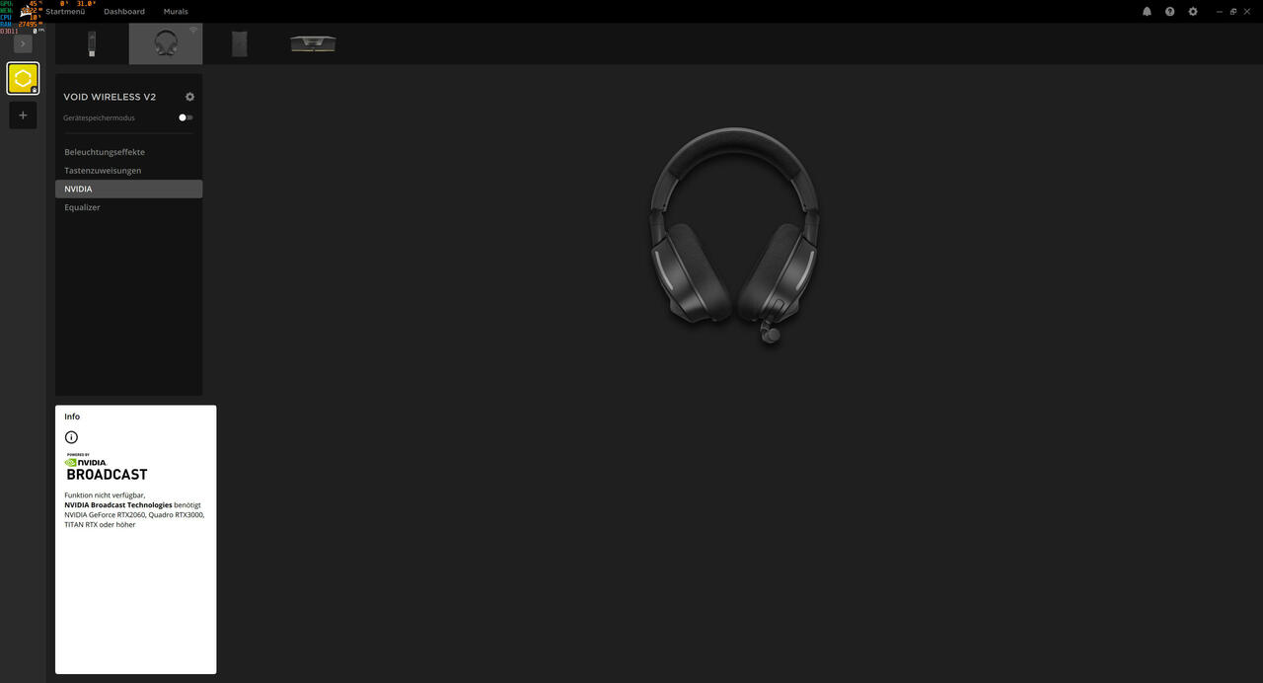This screenshot has width=1263, height=683.
Task: Open device settings gear beside VOID WIRELESS V2
Action: click(189, 97)
